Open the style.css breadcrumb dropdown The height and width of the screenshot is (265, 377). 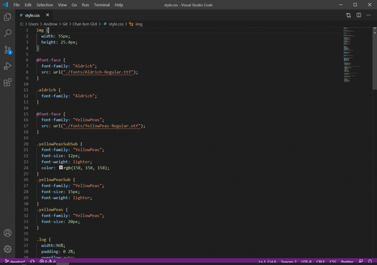click(x=116, y=24)
